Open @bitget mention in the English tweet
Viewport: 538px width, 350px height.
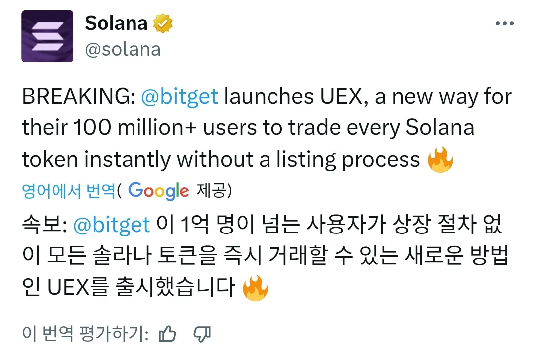point(180,97)
